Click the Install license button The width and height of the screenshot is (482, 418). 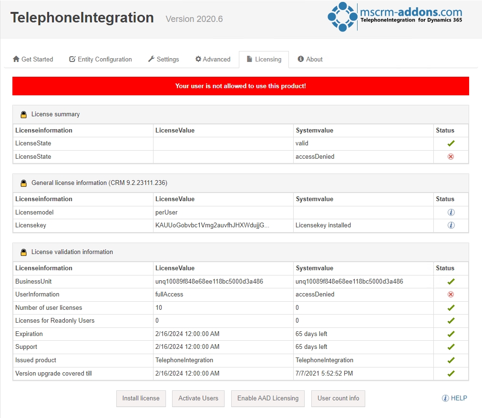(x=141, y=398)
